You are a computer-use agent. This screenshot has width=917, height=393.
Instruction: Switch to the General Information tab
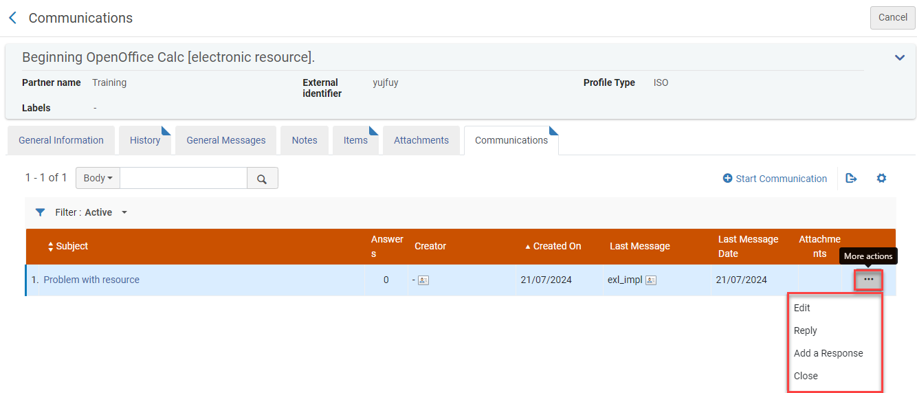61,140
